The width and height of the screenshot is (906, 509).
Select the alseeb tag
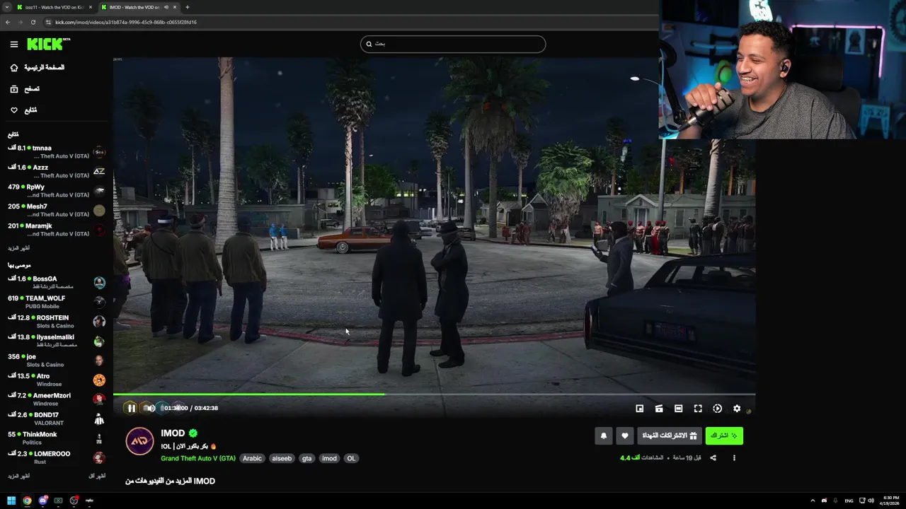tap(282, 458)
